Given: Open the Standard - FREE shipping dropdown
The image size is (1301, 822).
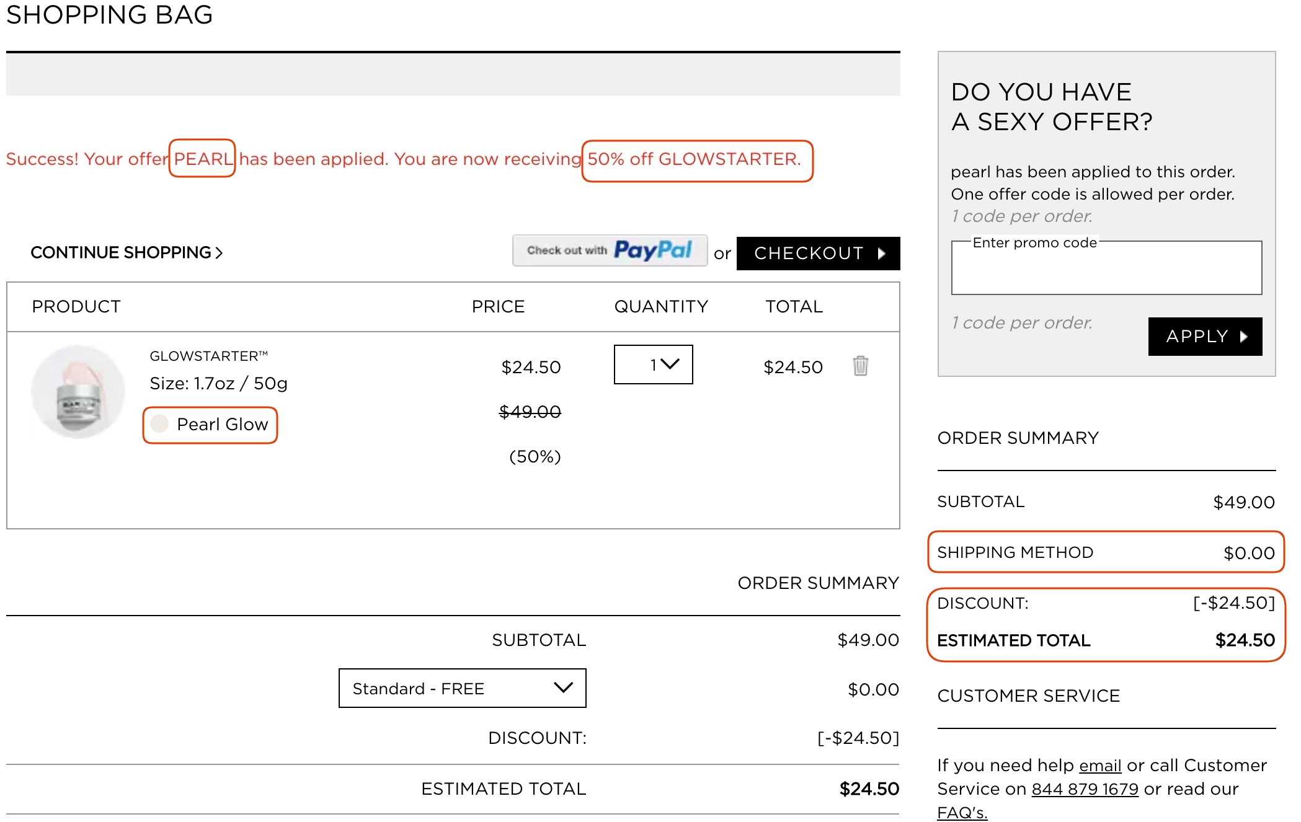Looking at the screenshot, I should (462, 688).
